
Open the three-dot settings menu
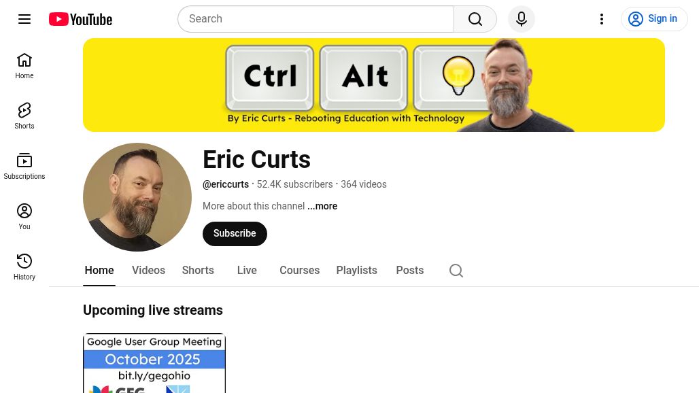pyautogui.click(x=602, y=18)
